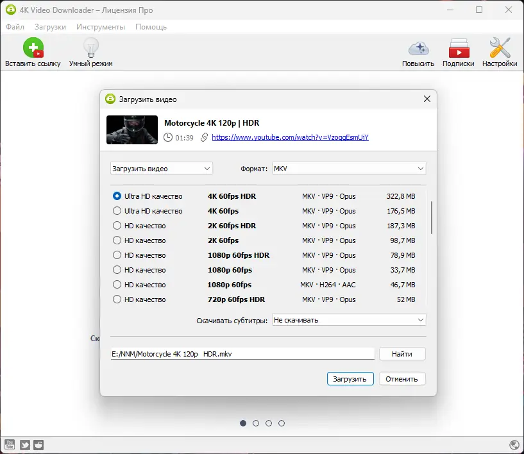The width and height of the screenshot is (524, 454).
Task: Open Настройки settings tools icon
Action: [500, 47]
